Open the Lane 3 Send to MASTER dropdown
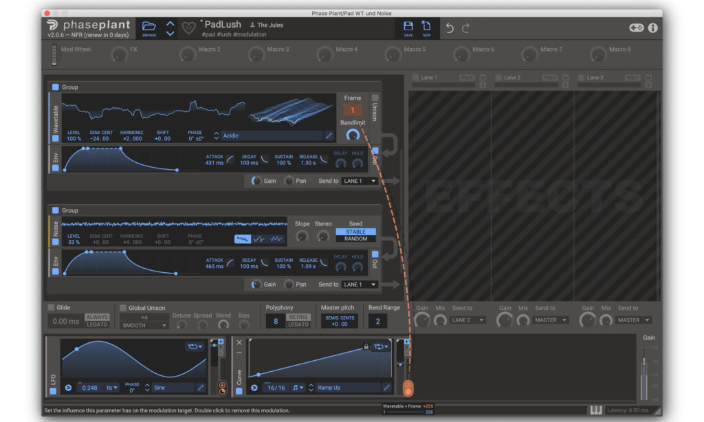This screenshot has width=704, height=422. [x=633, y=320]
